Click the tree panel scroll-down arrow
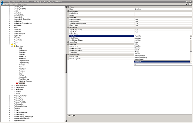This screenshot has width=193, height=123. tap(66, 121)
